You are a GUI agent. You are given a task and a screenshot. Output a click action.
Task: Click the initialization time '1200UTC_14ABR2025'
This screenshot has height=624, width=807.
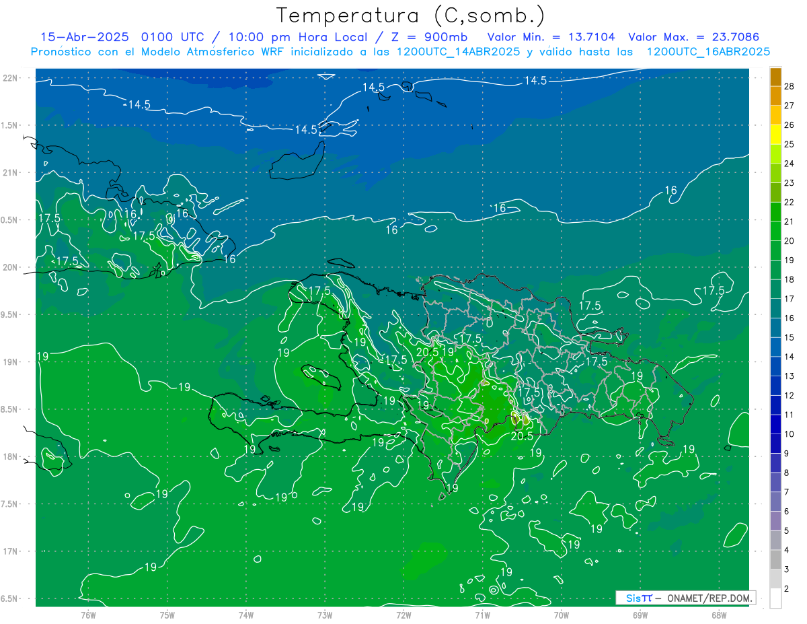click(x=458, y=52)
